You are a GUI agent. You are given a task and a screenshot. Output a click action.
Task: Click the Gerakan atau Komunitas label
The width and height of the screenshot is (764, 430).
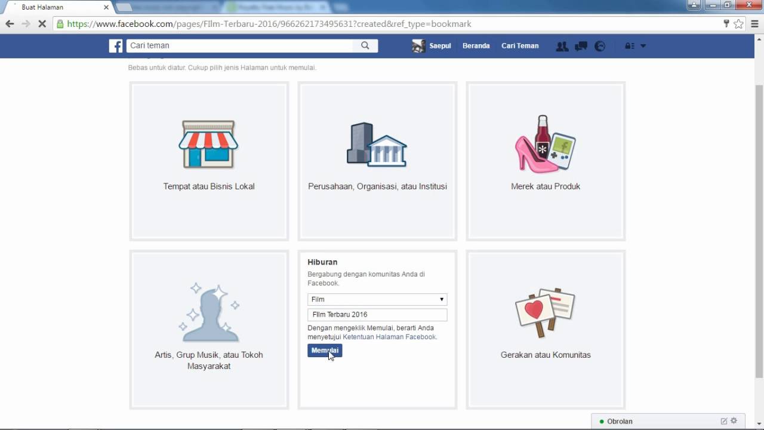[x=546, y=355]
